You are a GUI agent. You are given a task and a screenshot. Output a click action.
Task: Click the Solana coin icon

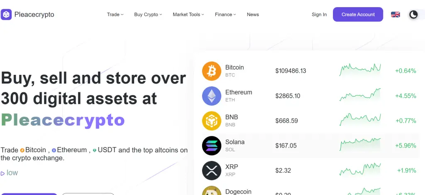click(x=212, y=146)
